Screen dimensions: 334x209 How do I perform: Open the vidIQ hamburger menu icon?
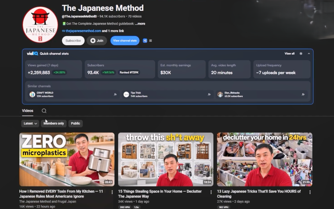click(x=151, y=41)
